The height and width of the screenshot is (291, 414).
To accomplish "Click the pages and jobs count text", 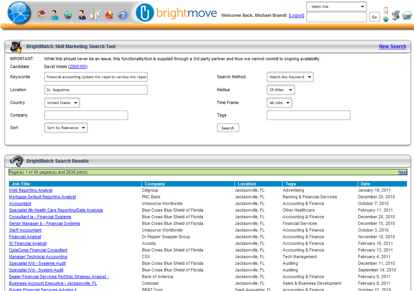I will click(49, 172).
